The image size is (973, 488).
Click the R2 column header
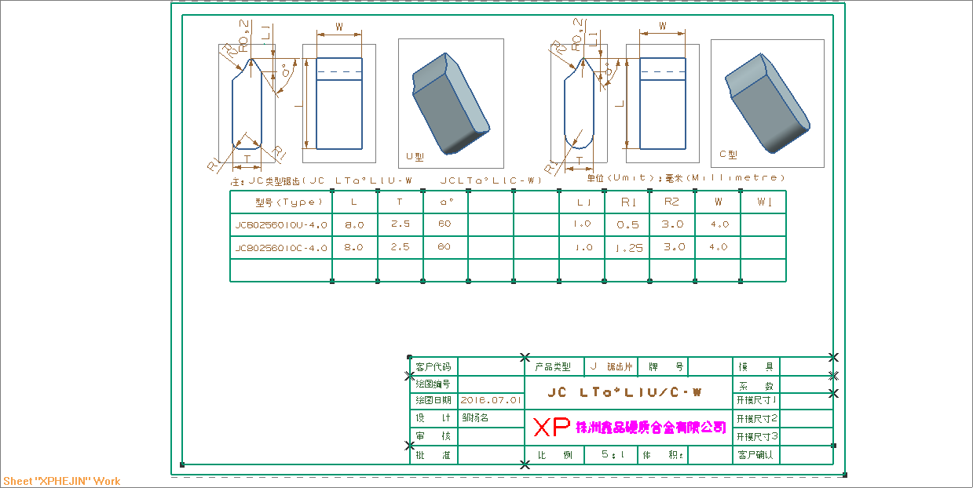pos(672,202)
